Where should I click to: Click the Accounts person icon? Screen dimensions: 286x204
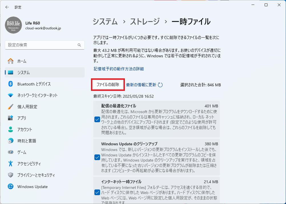click(x=11, y=129)
